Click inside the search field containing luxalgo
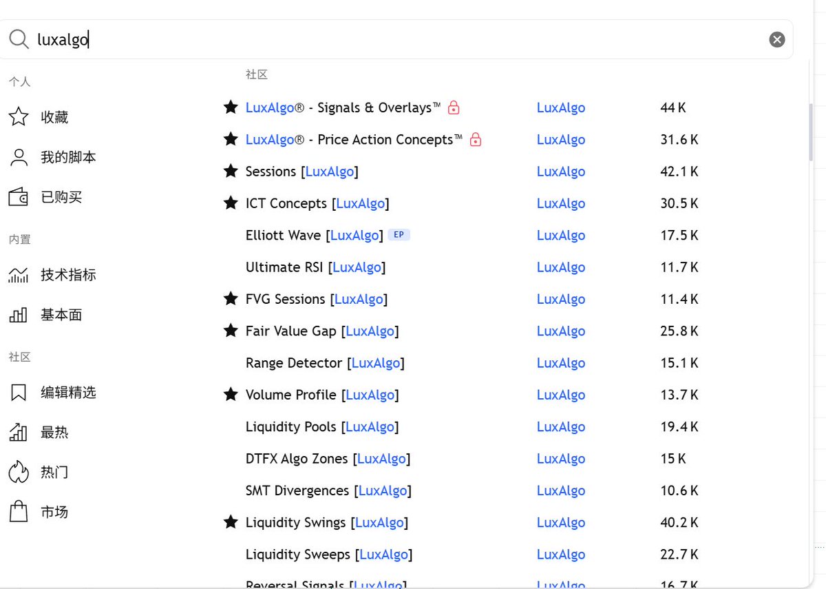This screenshot has width=826, height=589. pos(396,39)
